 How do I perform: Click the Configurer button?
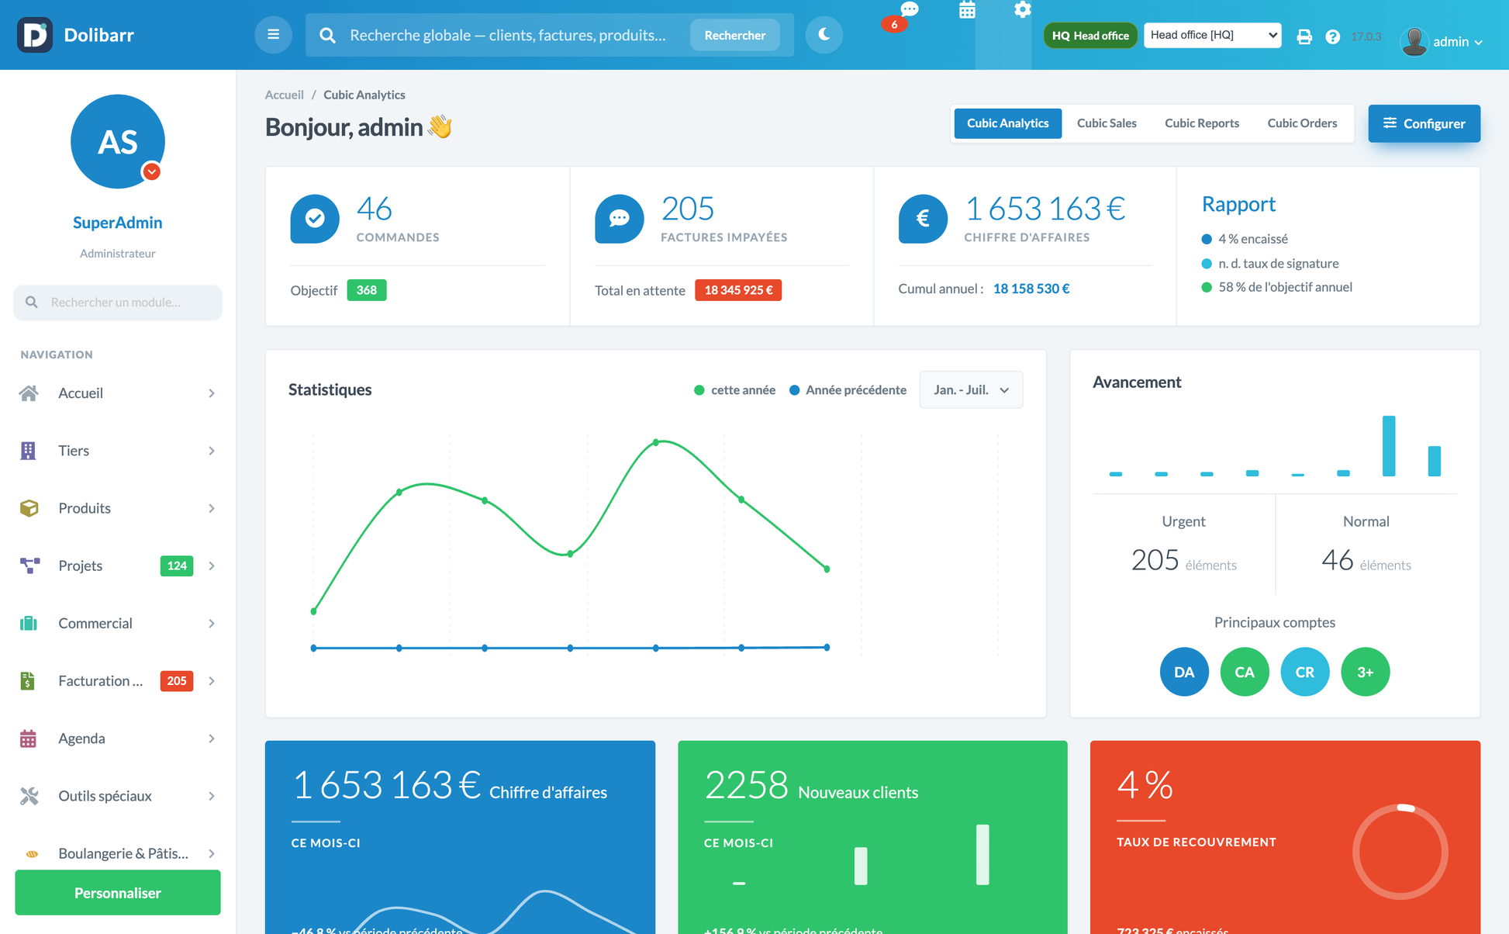click(1424, 123)
